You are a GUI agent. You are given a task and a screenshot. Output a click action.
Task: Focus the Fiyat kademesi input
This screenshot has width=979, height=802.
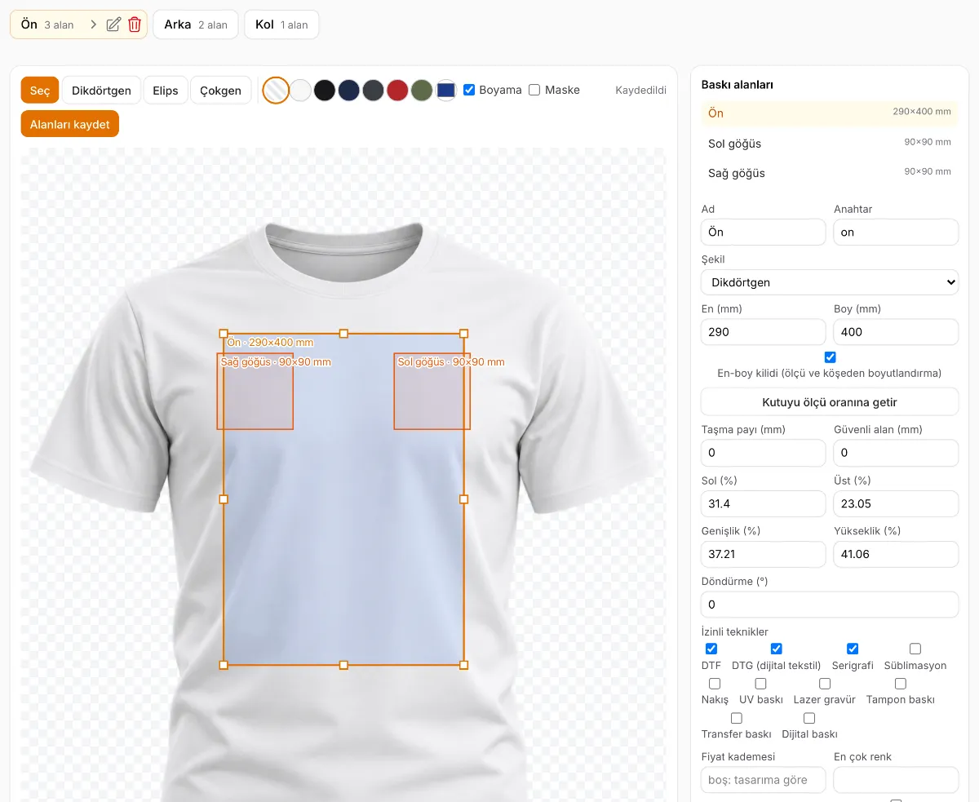pyautogui.click(x=764, y=780)
